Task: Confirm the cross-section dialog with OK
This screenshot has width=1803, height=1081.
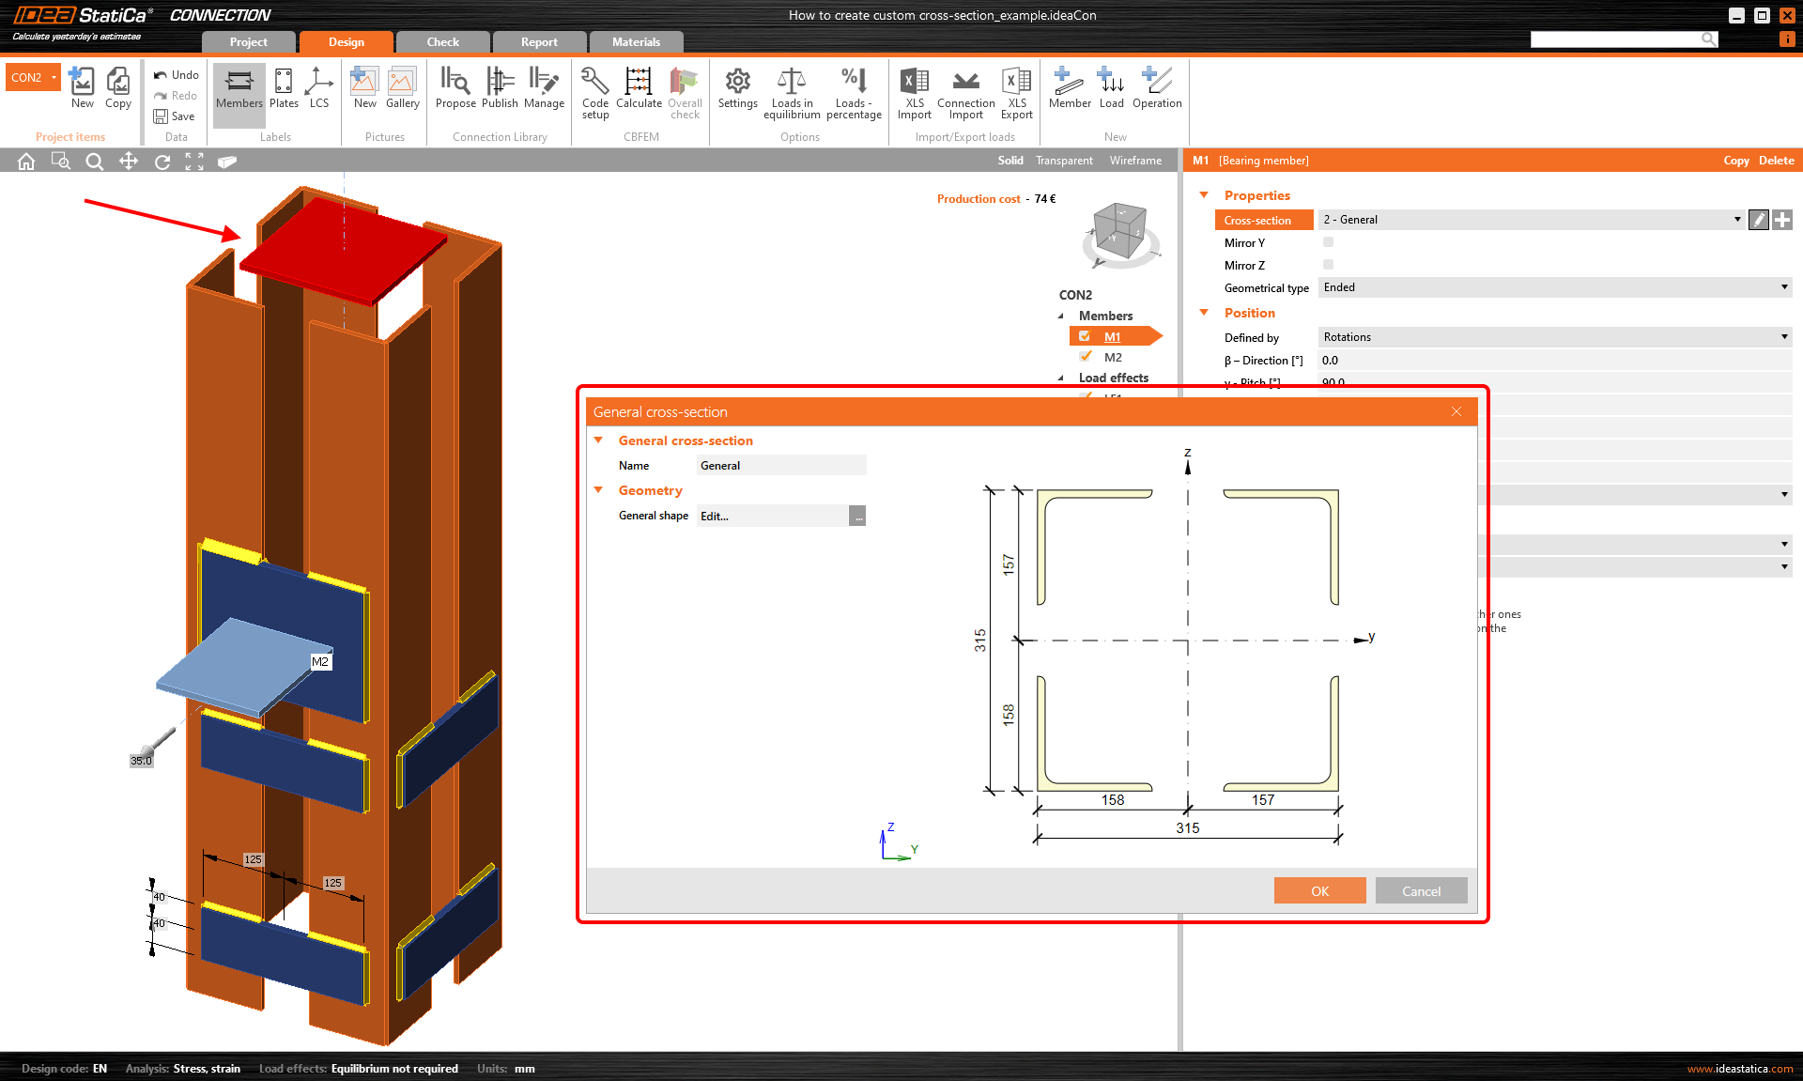Action: pos(1319,890)
